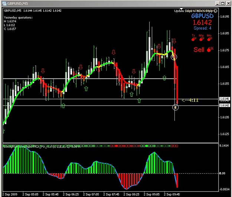Click the OHLC header text GBPUSD,M5 1.6144
Viewport: 232px width, 197px height.
tap(33, 10)
